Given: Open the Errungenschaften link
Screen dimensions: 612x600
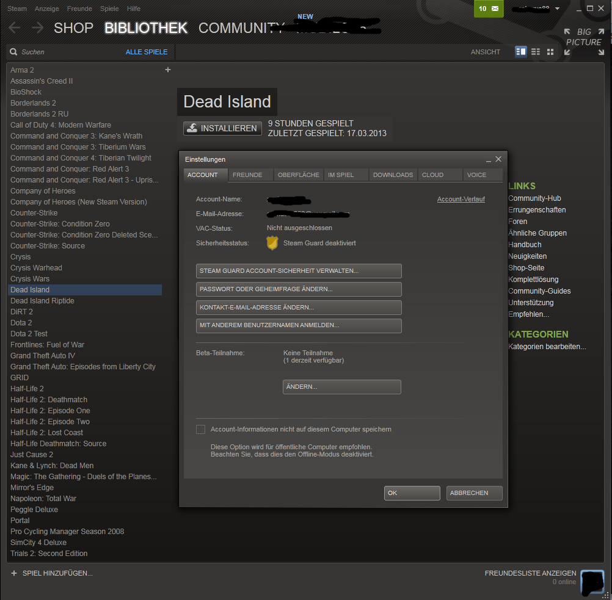Looking at the screenshot, I should click(537, 210).
